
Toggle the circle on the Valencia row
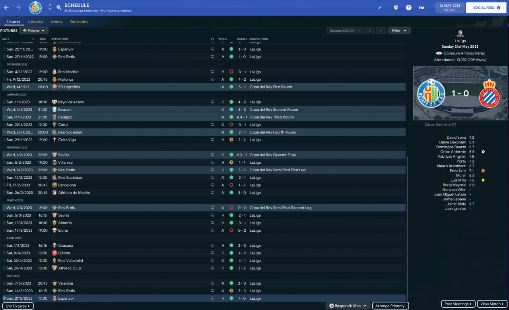(x=4, y=283)
